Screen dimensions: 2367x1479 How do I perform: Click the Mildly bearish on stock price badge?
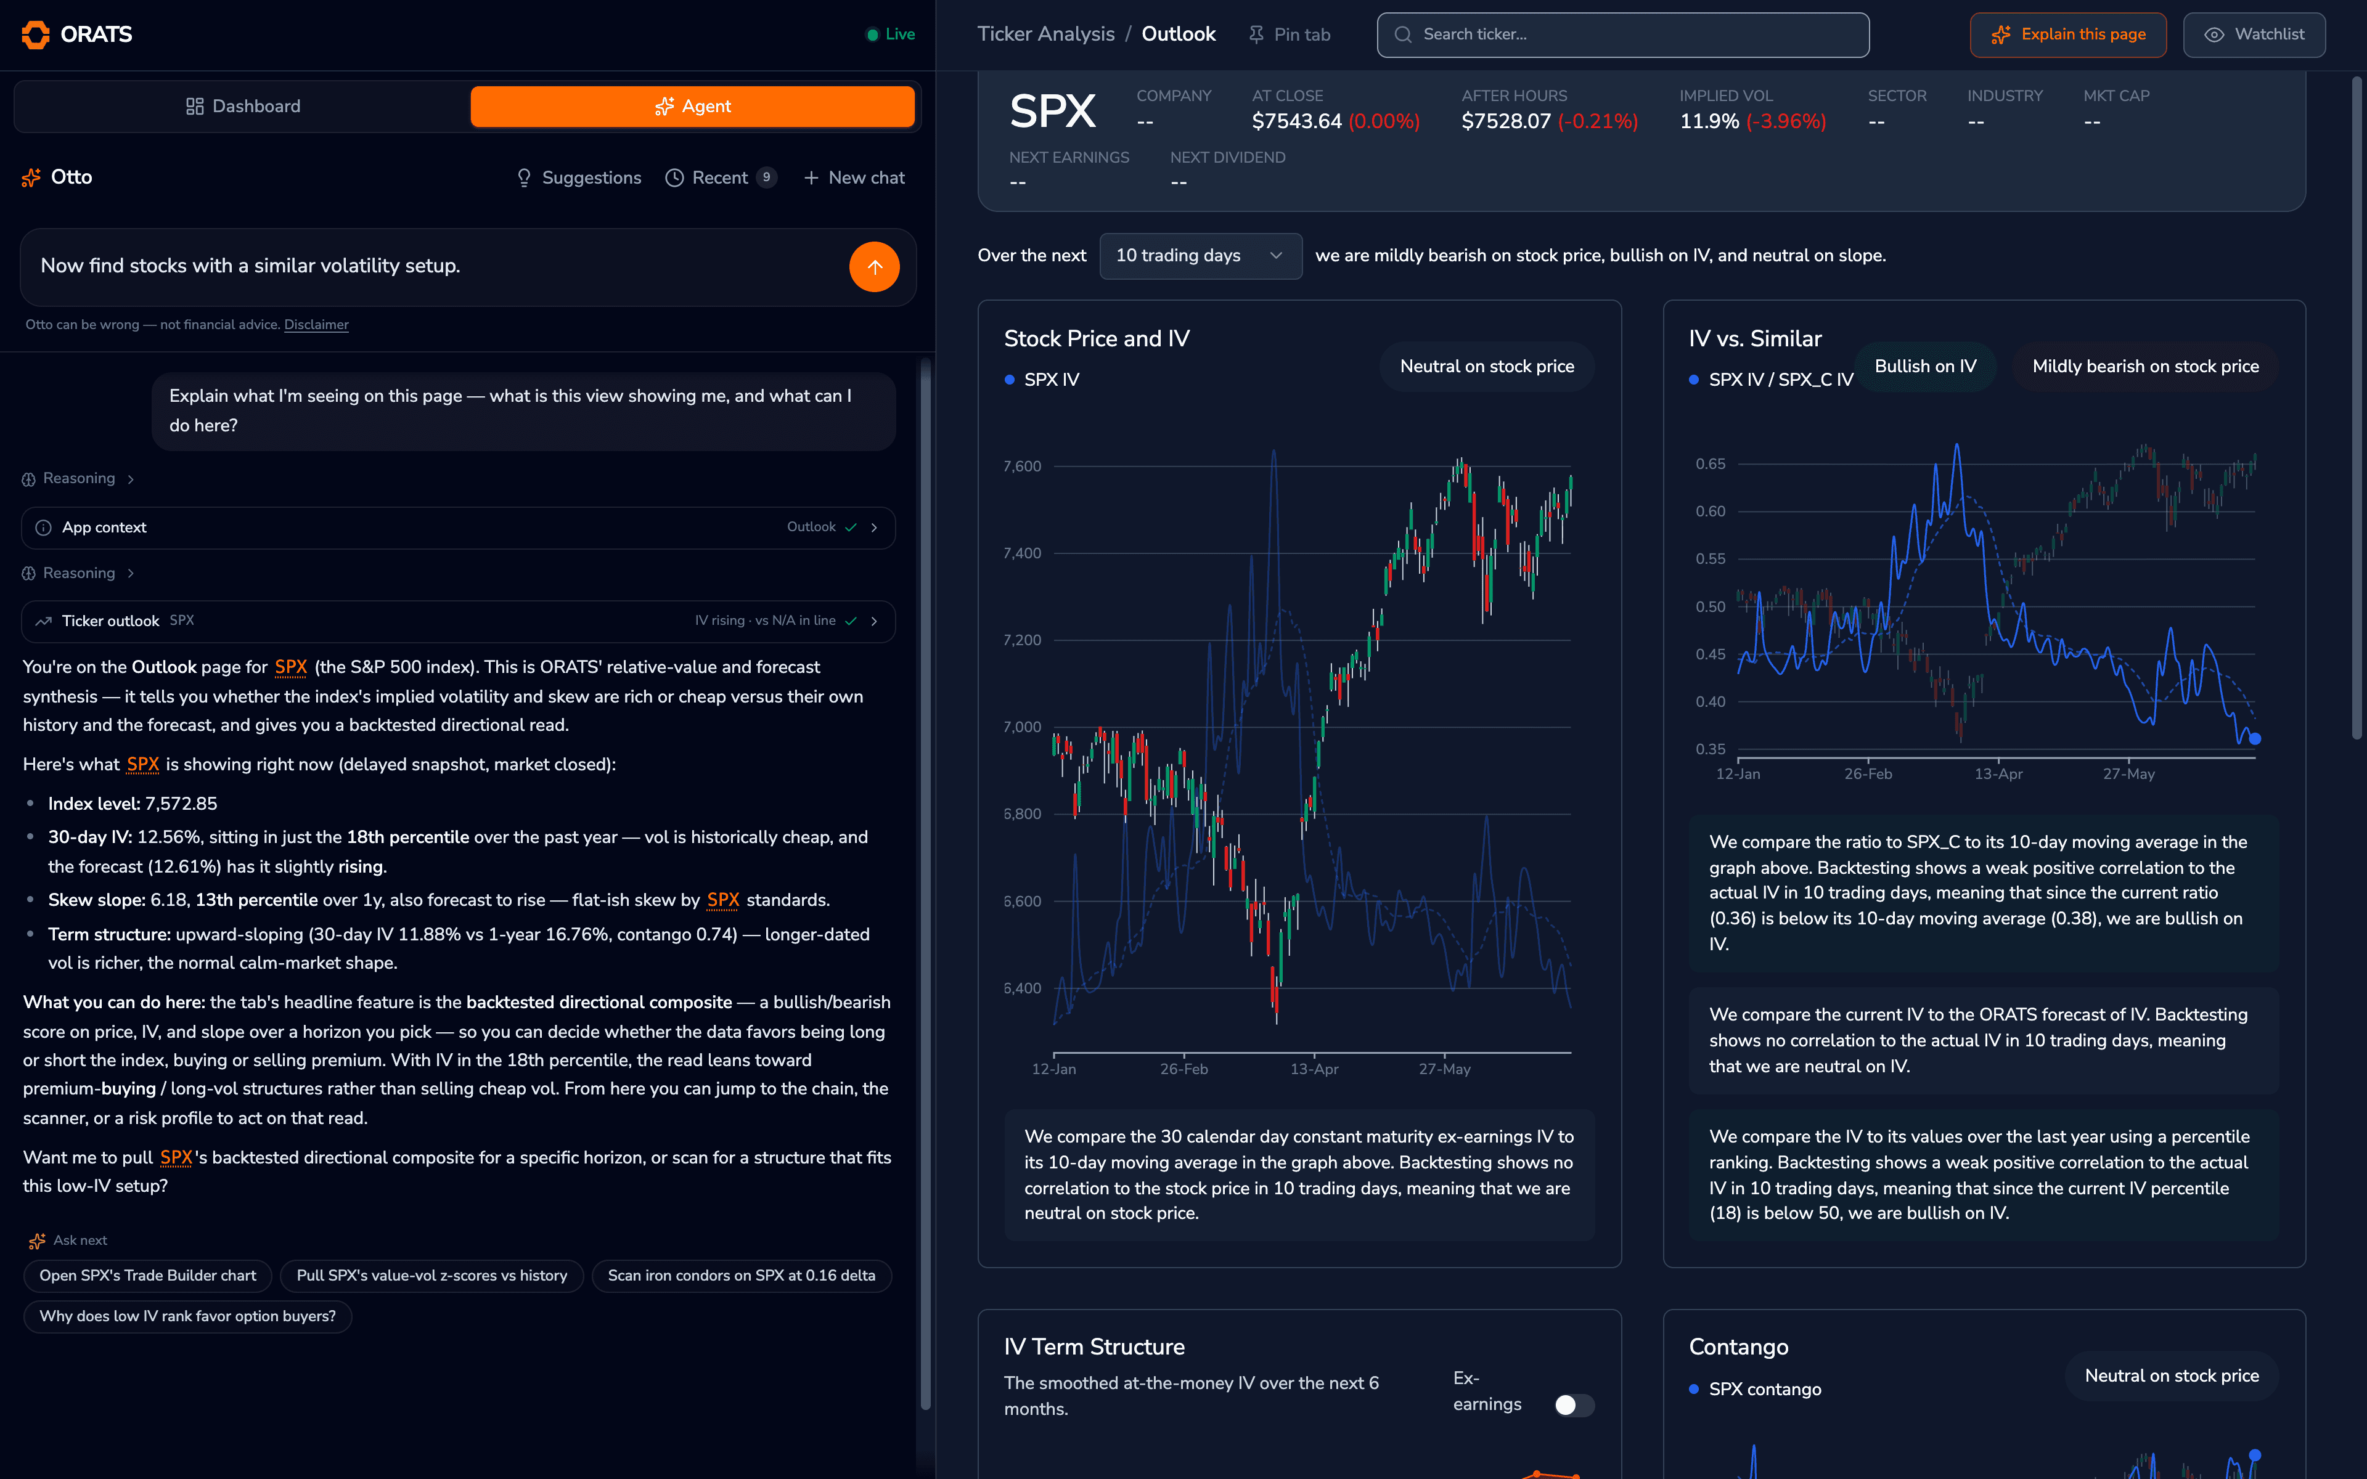[x=2145, y=366]
